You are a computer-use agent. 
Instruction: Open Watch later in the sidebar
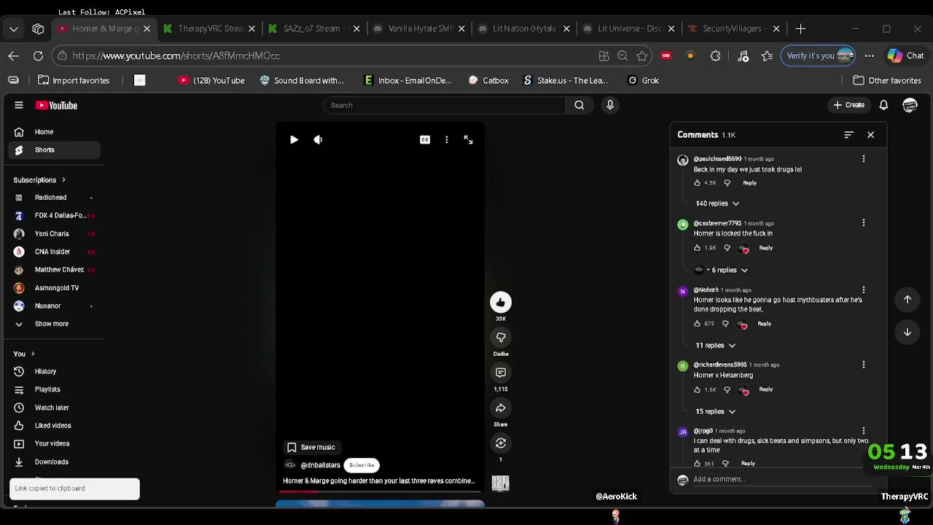coord(55,408)
